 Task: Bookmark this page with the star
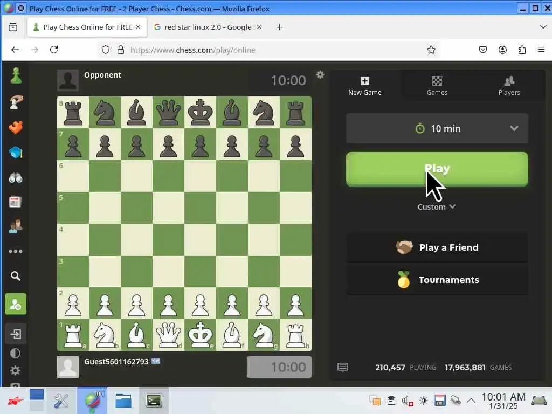point(431,50)
